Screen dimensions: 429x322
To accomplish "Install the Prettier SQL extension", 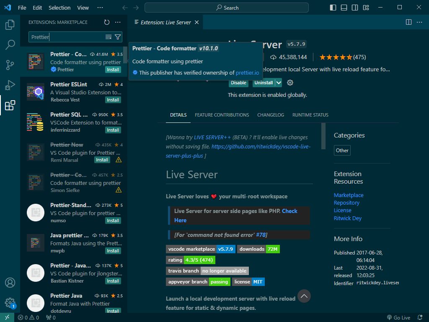I will pos(113,130).
